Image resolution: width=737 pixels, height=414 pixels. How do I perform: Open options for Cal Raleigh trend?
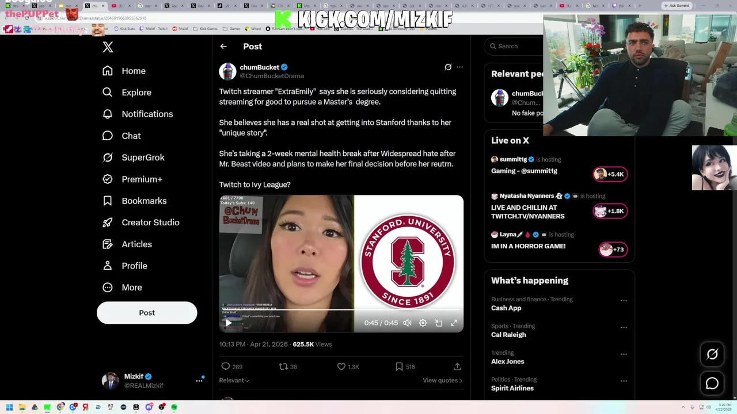[x=624, y=328]
